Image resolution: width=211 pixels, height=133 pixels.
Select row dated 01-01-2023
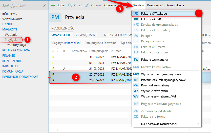coord(90,63)
